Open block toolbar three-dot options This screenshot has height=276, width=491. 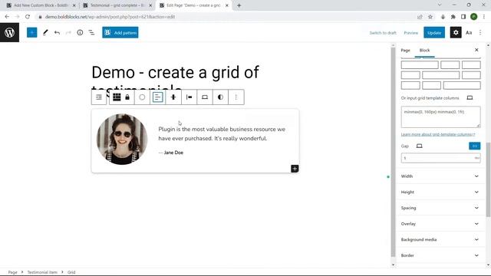(x=236, y=97)
